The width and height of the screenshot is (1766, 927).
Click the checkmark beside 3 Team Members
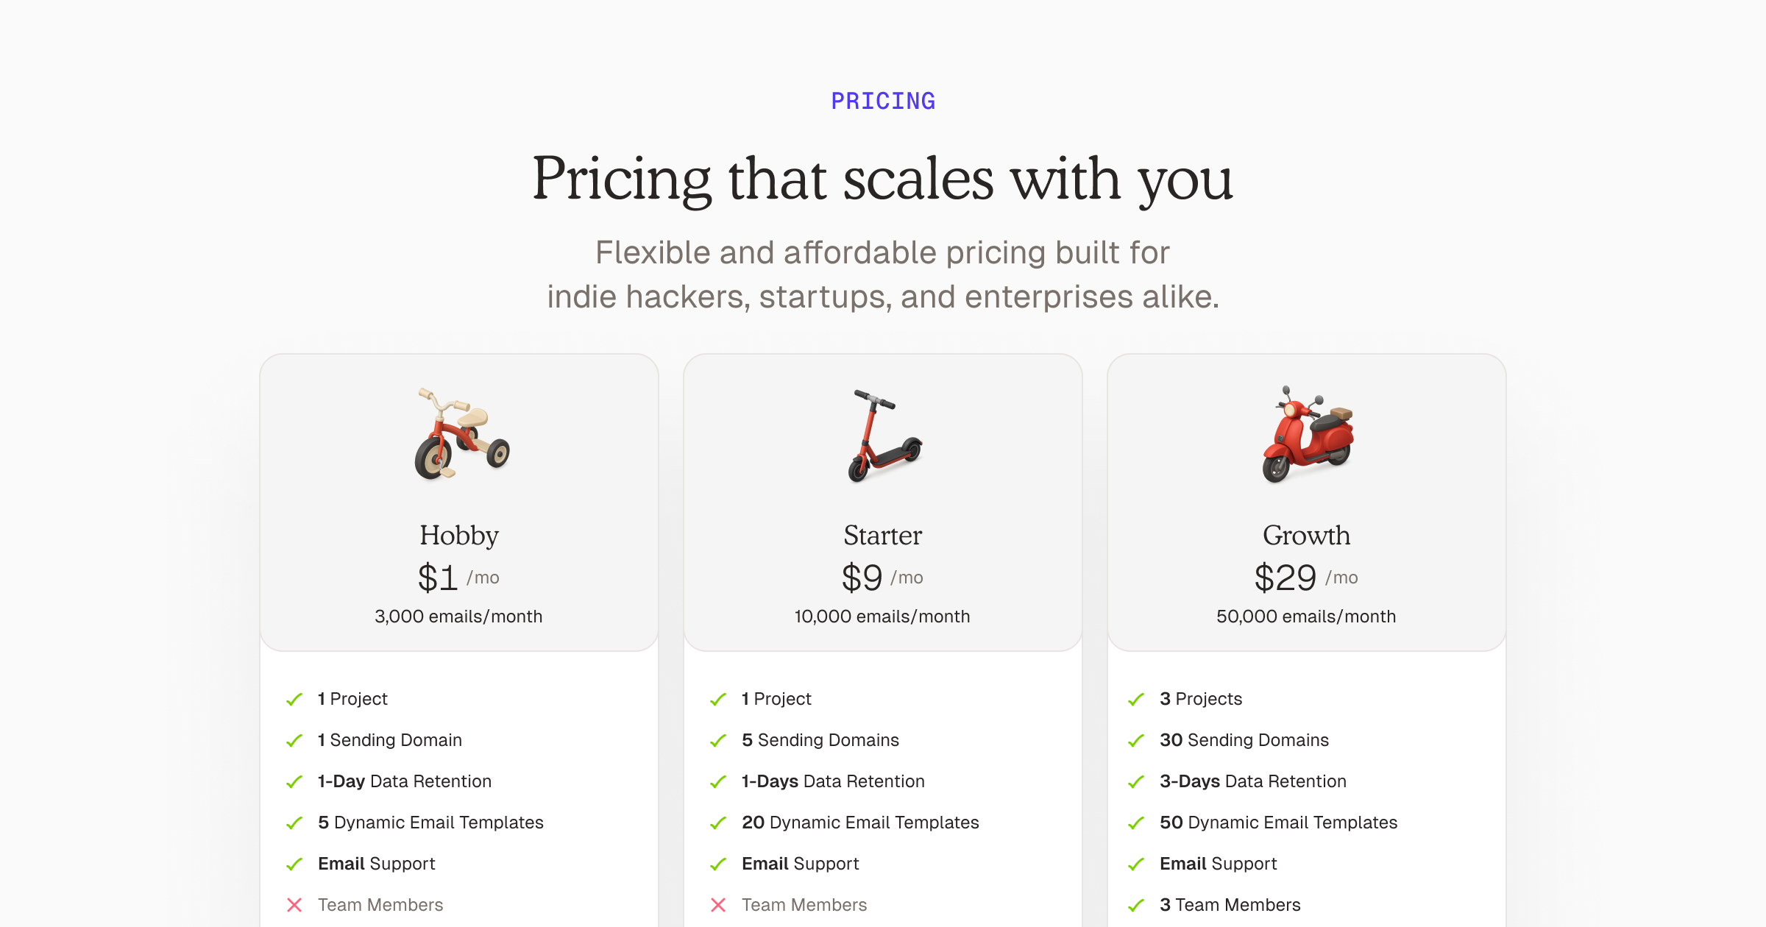coord(1136,905)
